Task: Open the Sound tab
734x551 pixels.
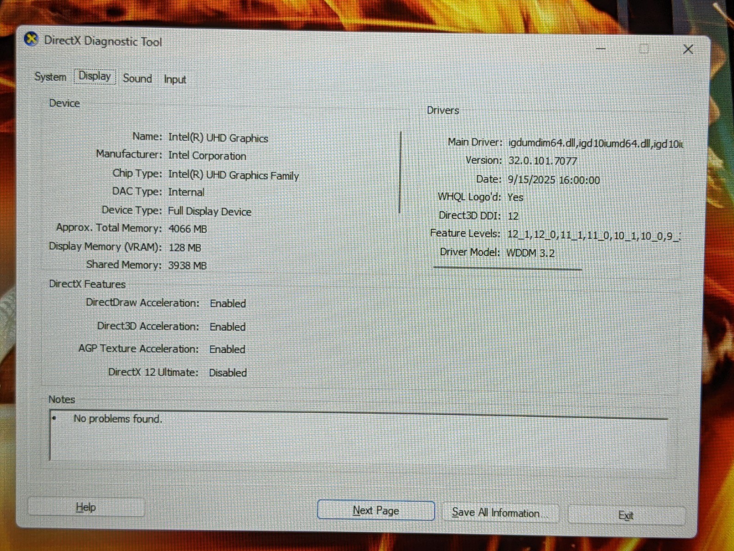Action: pyautogui.click(x=137, y=79)
